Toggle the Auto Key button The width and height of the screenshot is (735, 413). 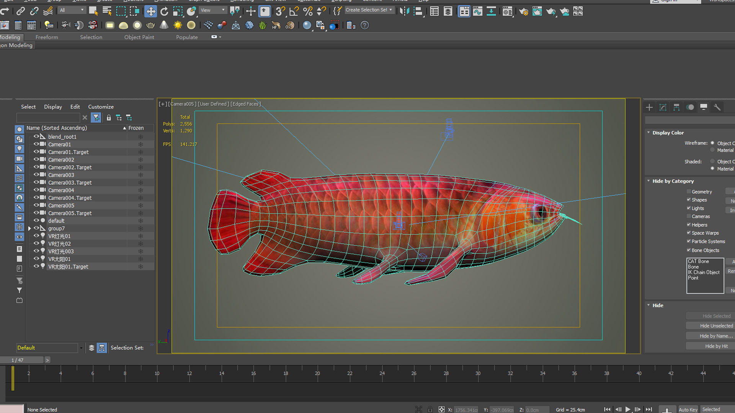[x=688, y=410]
